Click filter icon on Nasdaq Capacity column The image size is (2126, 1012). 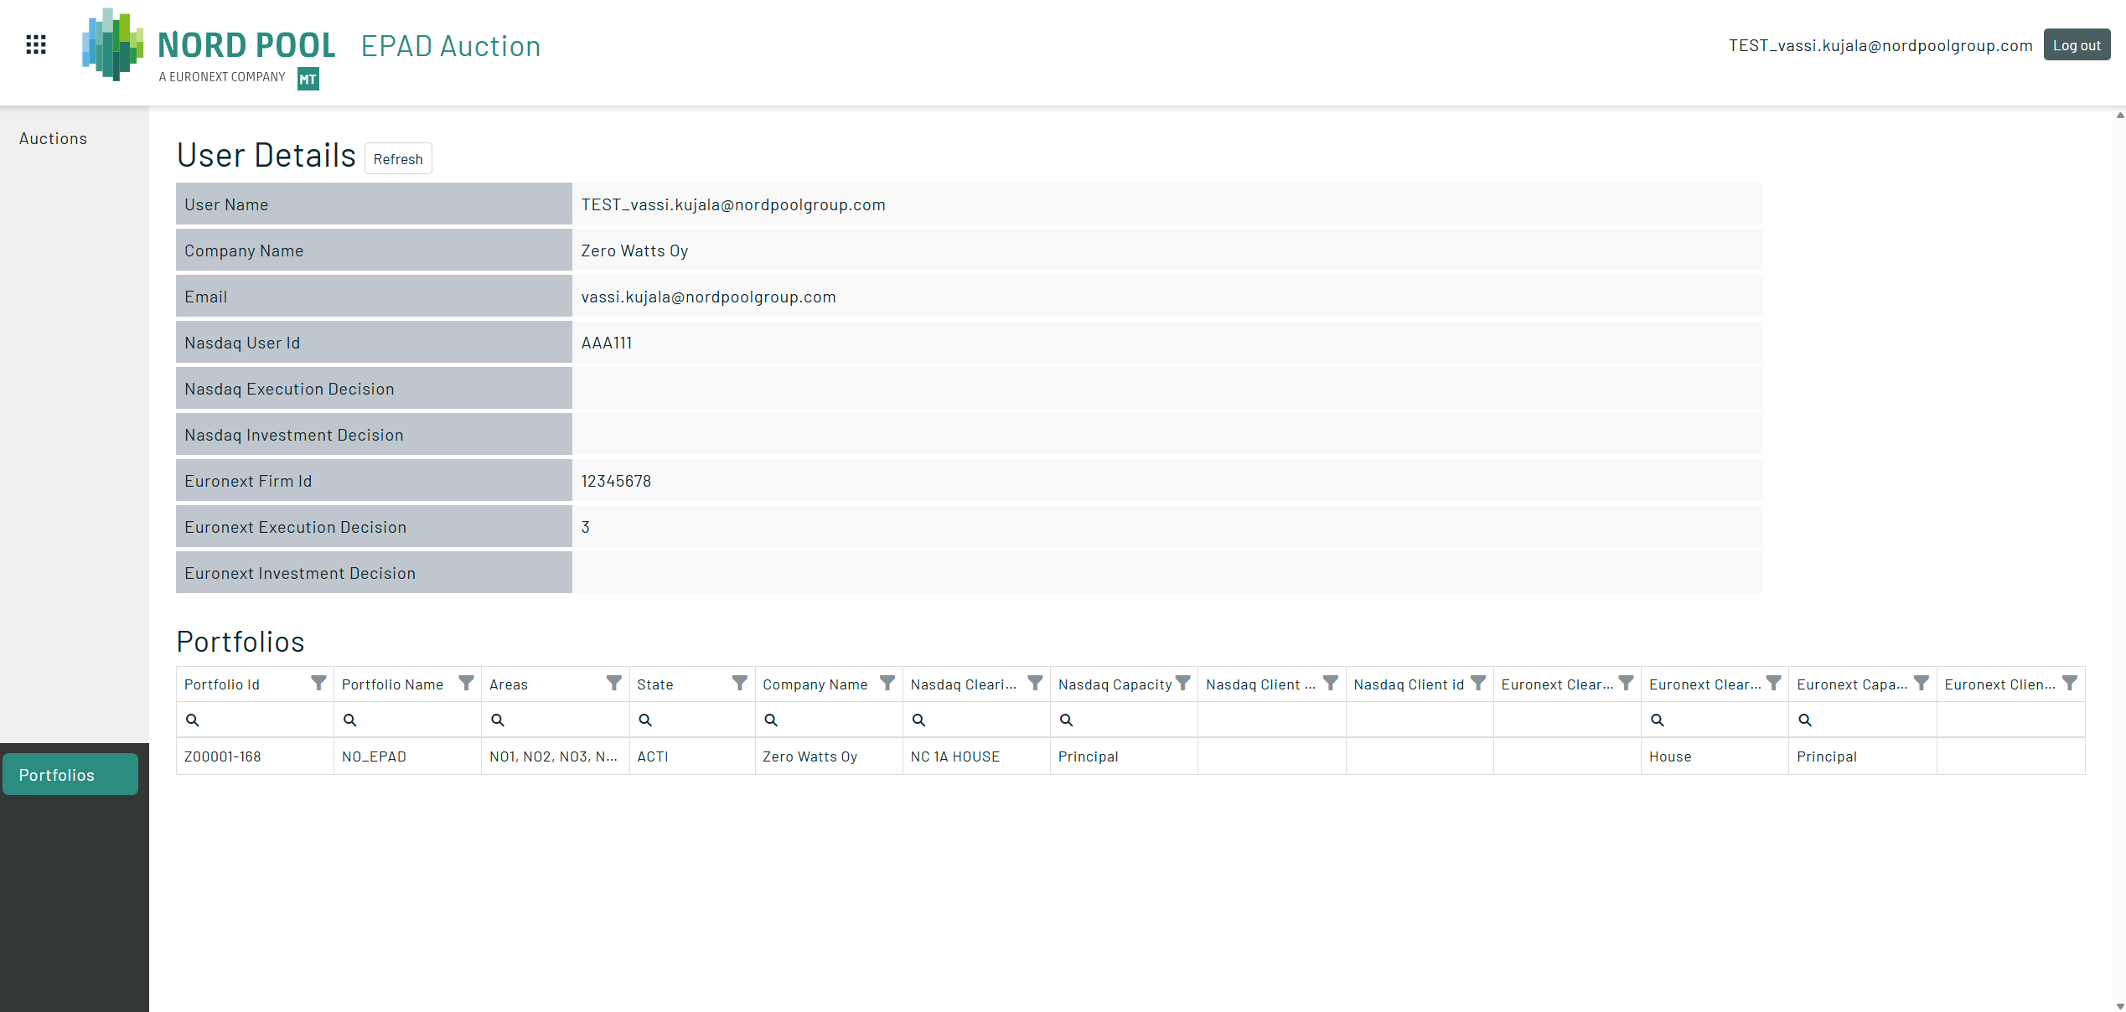click(x=1183, y=684)
